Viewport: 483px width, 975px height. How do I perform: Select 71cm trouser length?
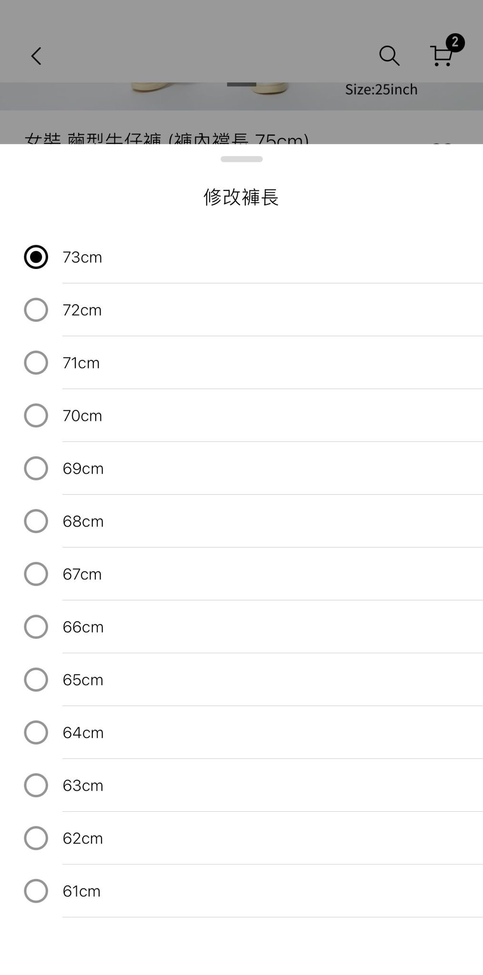36,363
